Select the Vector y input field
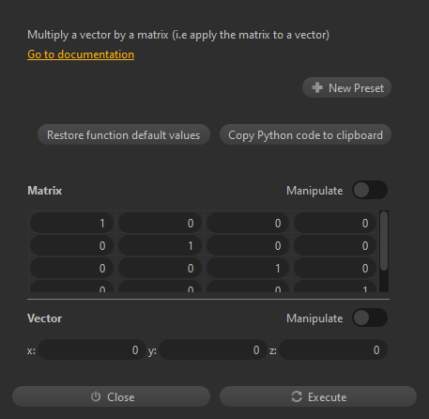 (x=213, y=349)
